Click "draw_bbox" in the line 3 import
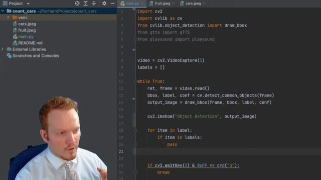This screenshot has height=180, width=321. 236,25
